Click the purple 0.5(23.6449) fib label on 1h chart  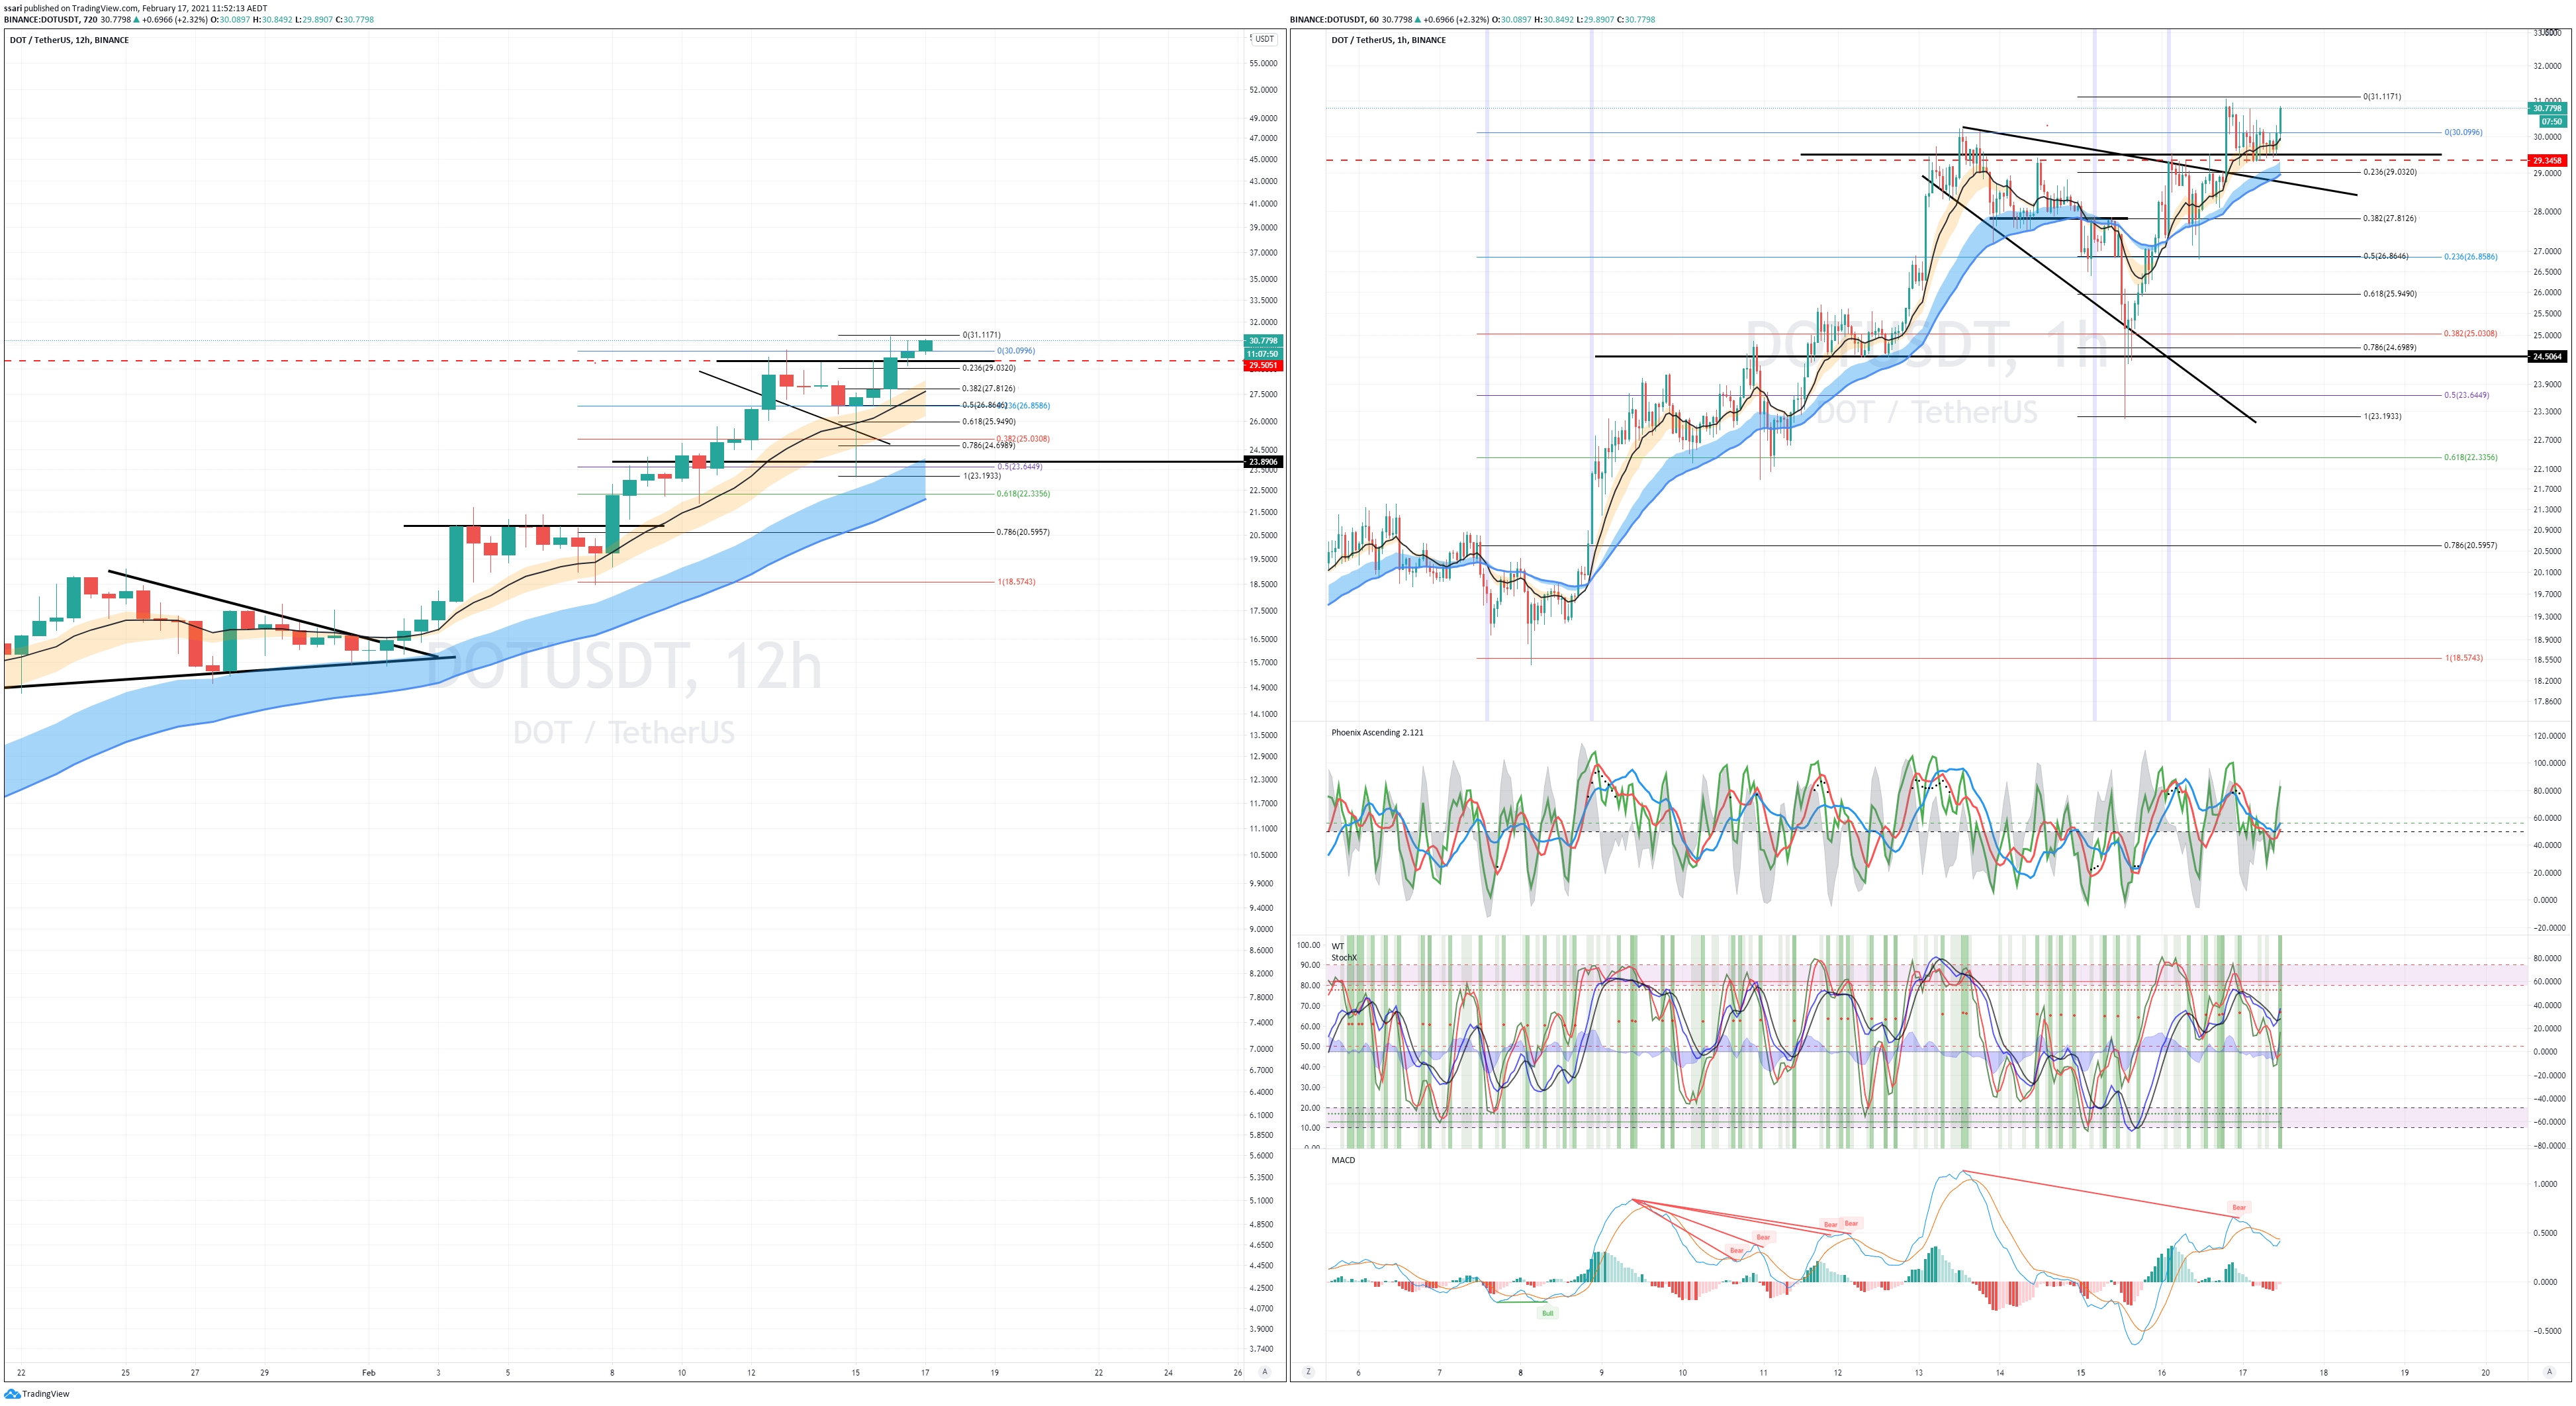[x=2467, y=395]
